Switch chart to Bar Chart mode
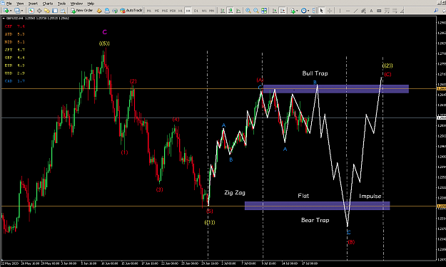The width and height of the screenshot is (446, 267). (x=223, y=11)
